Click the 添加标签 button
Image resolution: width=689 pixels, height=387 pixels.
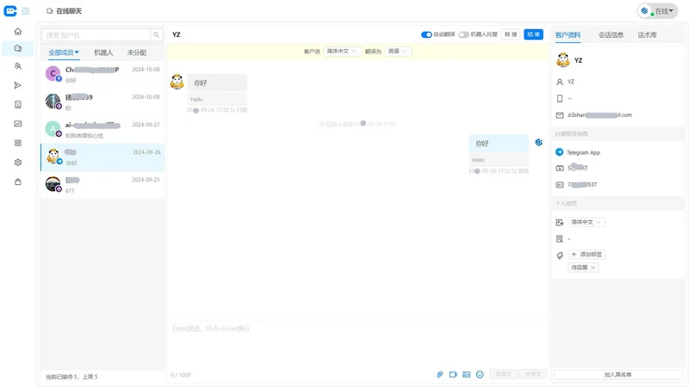click(x=587, y=254)
